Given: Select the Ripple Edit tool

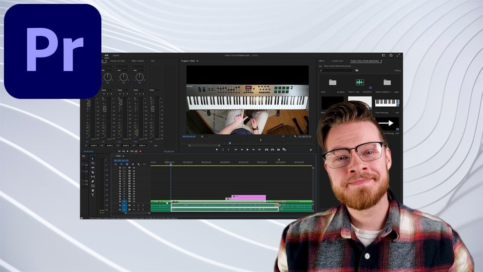Looking at the screenshot, I should pyautogui.click(x=93, y=168).
